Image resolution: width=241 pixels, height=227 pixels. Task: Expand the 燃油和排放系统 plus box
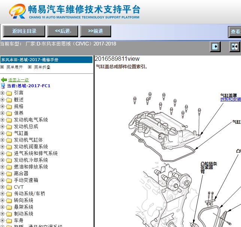[x=2, y=167]
